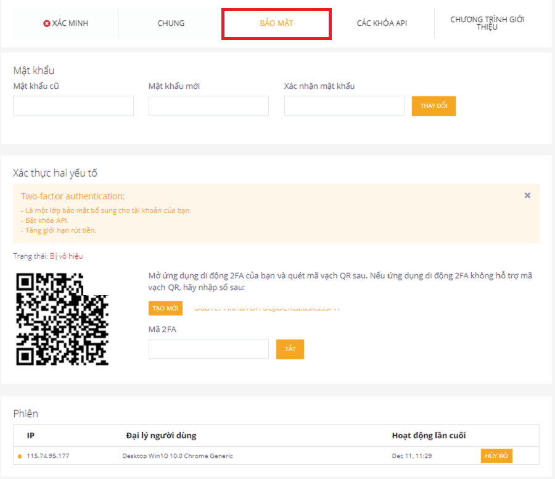The width and height of the screenshot is (555, 479).
Task: Click the Tăng giới hạn rút tiền line
Action: coord(59,230)
